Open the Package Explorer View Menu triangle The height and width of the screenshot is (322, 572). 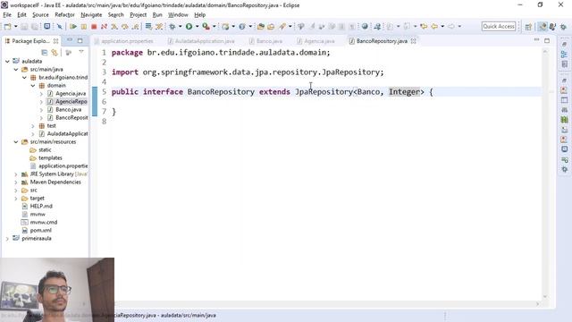pyautogui.click(x=81, y=52)
